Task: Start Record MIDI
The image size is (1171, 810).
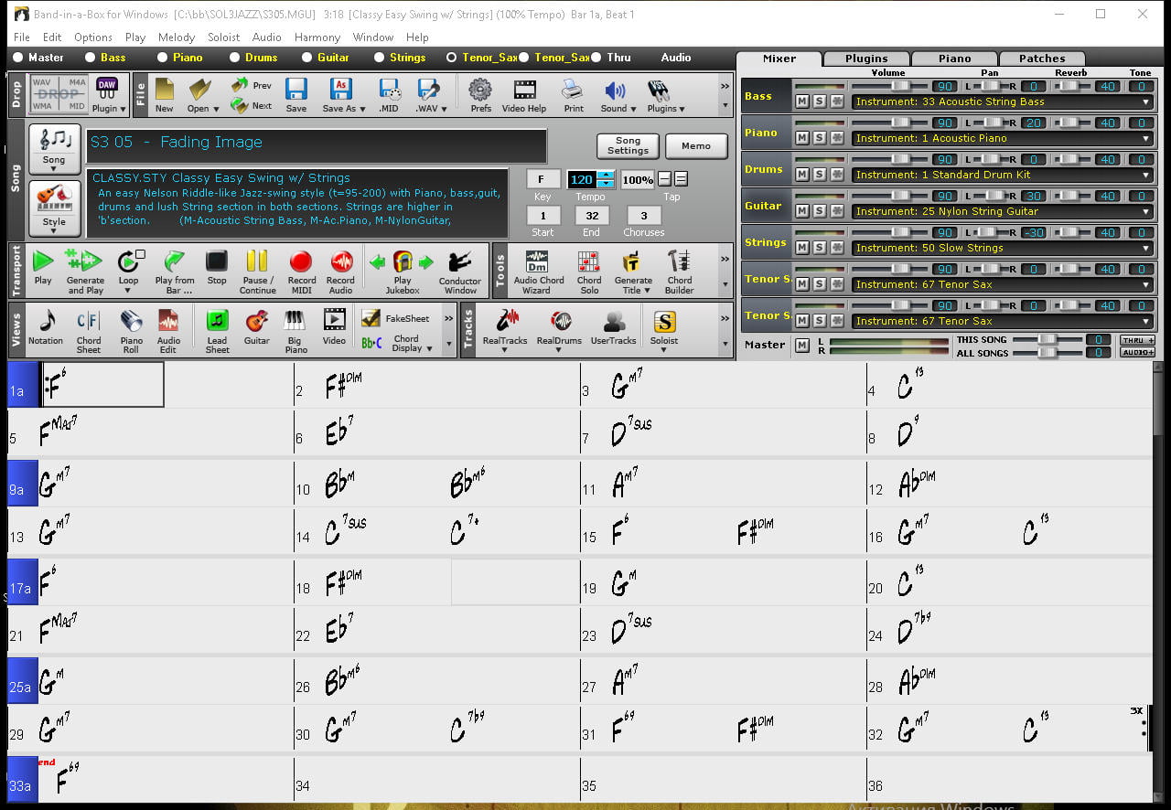Action: (301, 272)
